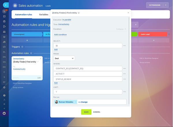Image resolution: width=173 pixels, height=127 pixels.
Task: Click the Add condition link
Action: click(60, 35)
